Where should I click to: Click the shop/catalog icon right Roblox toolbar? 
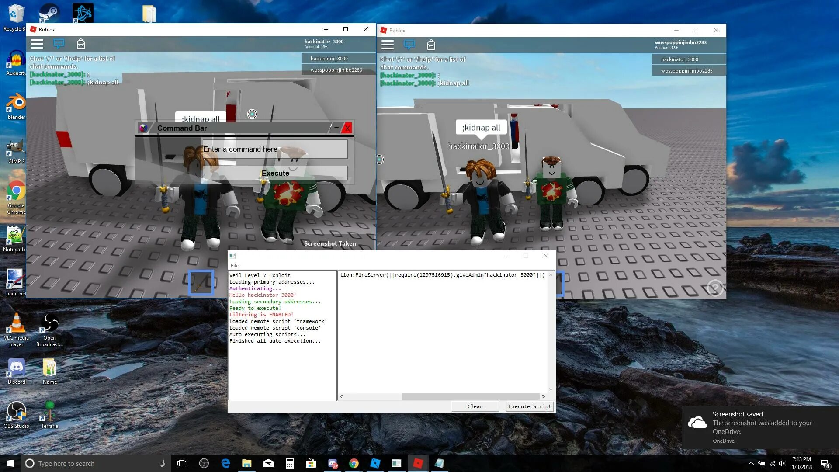(x=432, y=45)
